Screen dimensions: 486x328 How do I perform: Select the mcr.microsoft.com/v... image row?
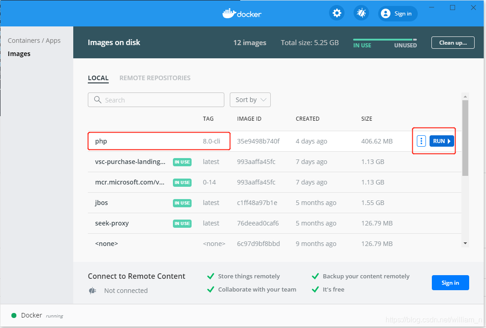274,182
